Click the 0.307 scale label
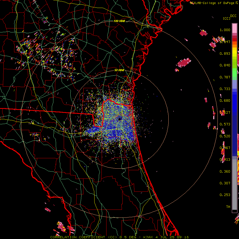Viewport: 239px width, 239px height. coord(225,183)
